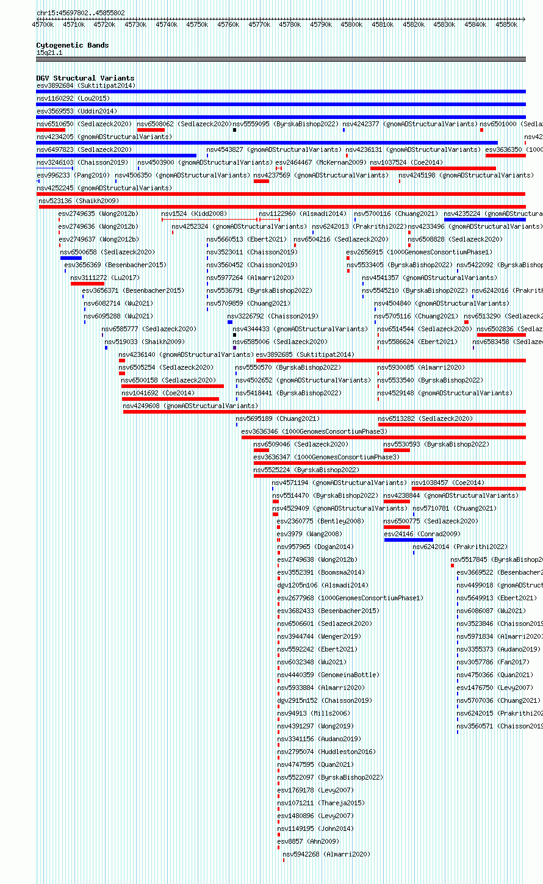Select nsv6500658 (Sedlazeck2020) label
This screenshot has width=543, height=884.
click(107, 252)
